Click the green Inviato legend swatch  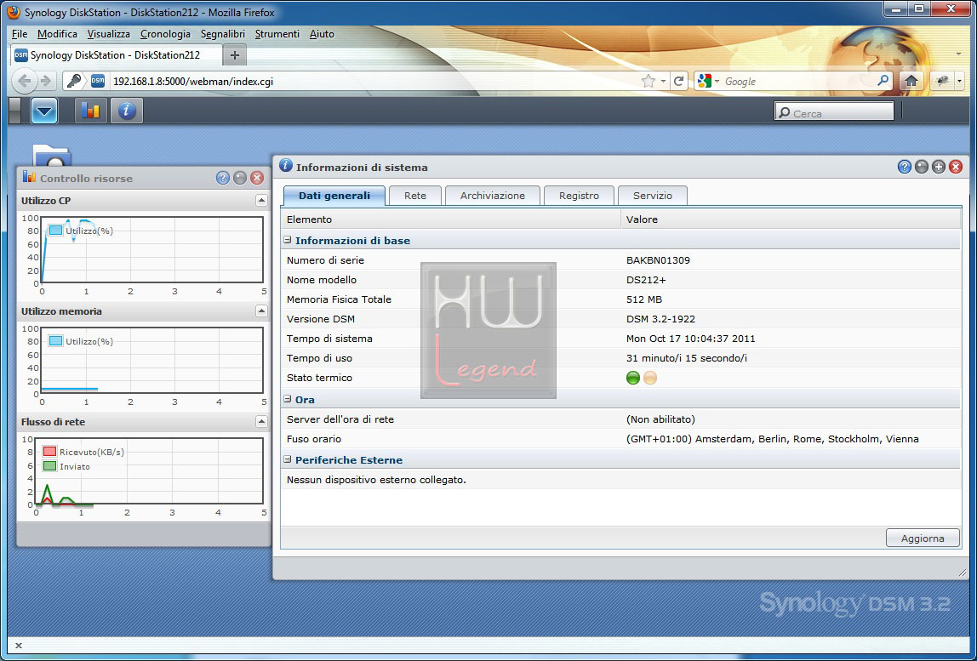[50, 467]
